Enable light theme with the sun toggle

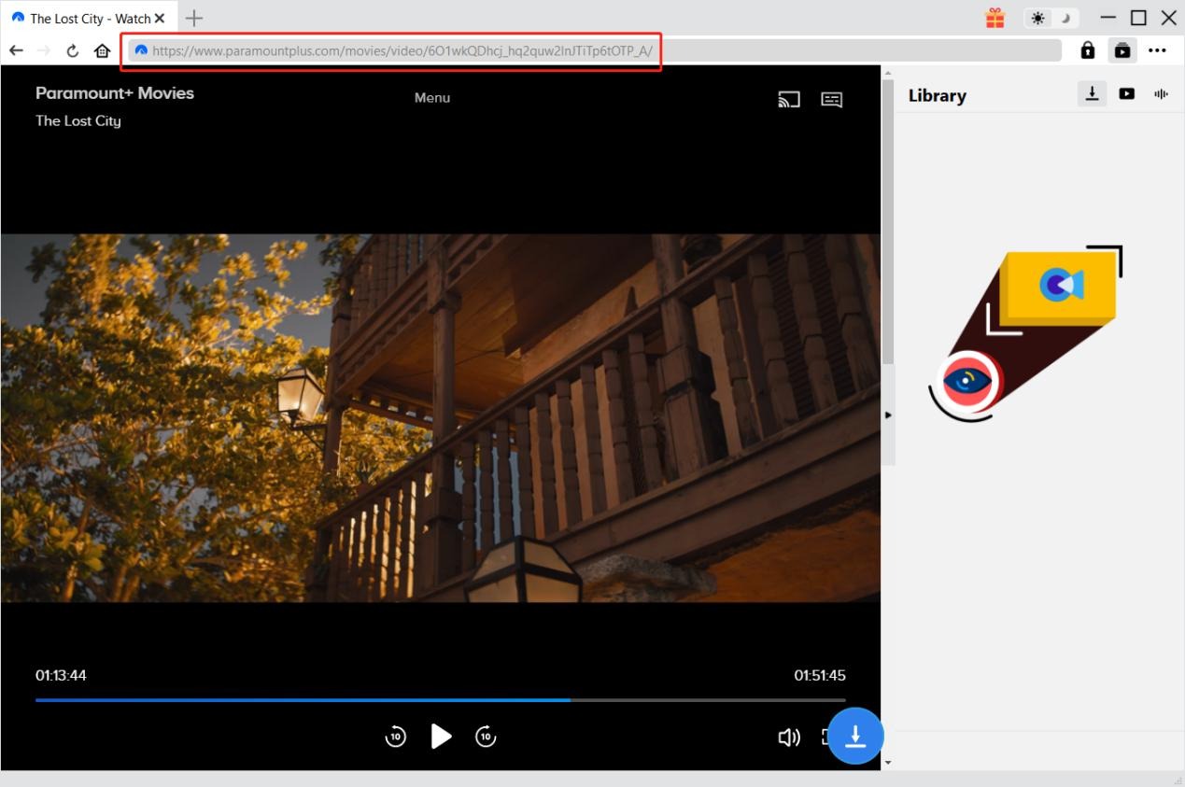[x=1037, y=17]
